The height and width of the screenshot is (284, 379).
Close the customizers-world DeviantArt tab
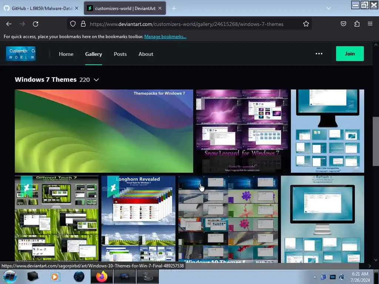(160, 8)
